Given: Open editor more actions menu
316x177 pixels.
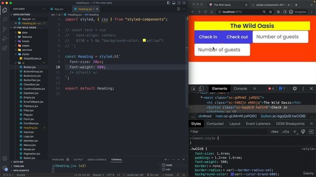Looking at the screenshot, I should pos(184,9).
